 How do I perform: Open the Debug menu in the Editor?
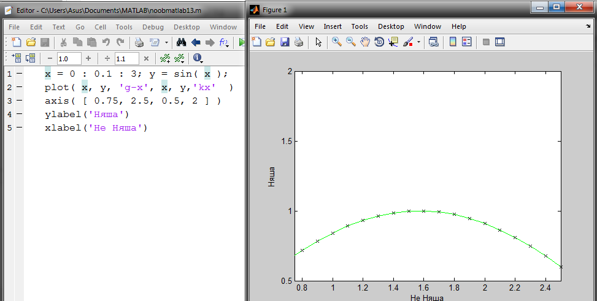coord(153,27)
